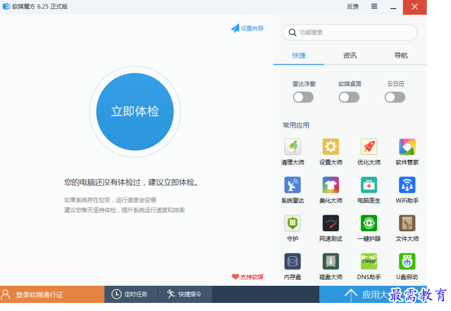Open 设置向导 setup wizard
The image size is (451, 311).
coord(247,28)
